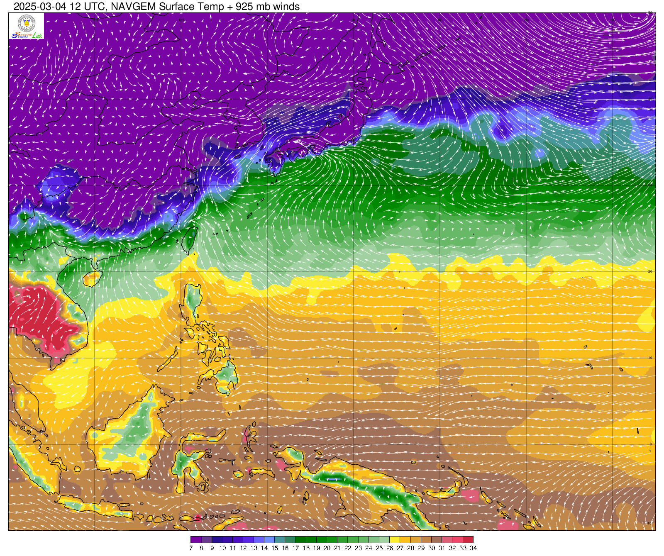Screen dimensions: 664x556
Task: Select the palest green swatch between 25 and 26
Action: 384,539
